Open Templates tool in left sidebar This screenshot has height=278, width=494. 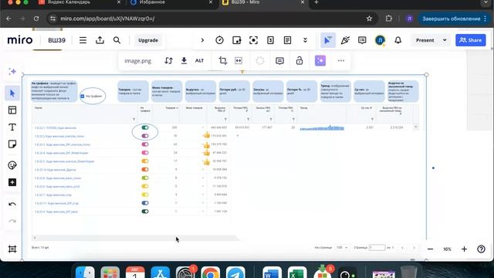click(12, 110)
